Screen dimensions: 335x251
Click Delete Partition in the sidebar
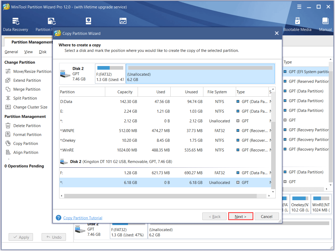tap(27, 126)
